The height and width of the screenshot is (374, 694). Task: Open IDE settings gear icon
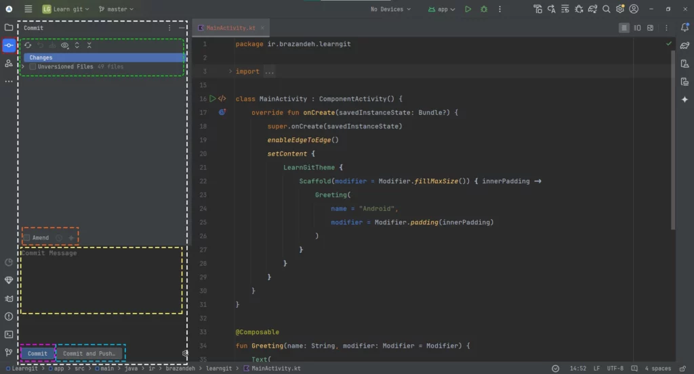pyautogui.click(x=620, y=9)
